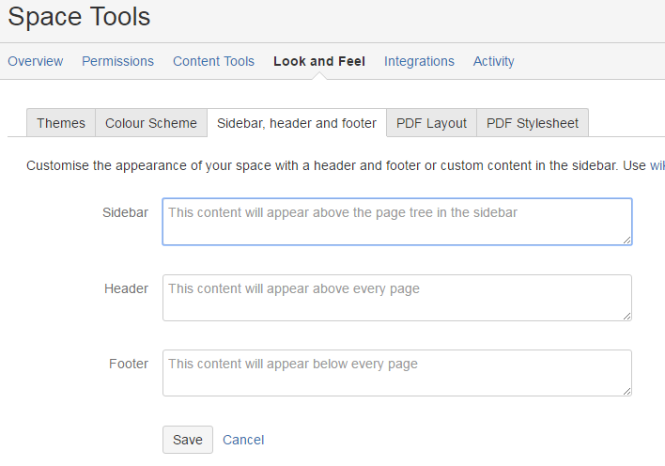Focus the Header content text area
This screenshot has width=665, height=466.
pyautogui.click(x=396, y=297)
